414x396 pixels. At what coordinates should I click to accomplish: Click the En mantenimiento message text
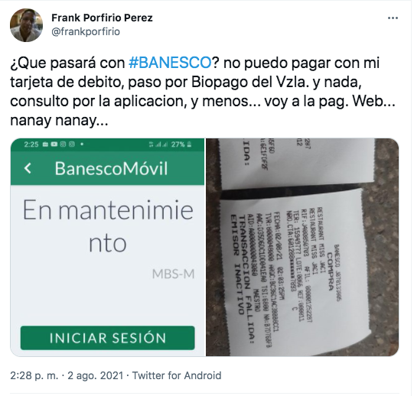[108, 226]
